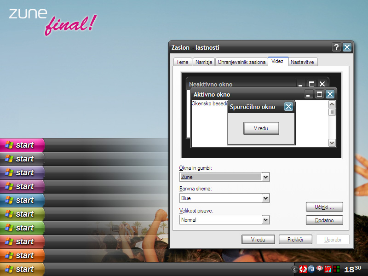The width and height of the screenshot is (368, 276).
Task: Open the red-green meter tray icon
Action: (337, 269)
